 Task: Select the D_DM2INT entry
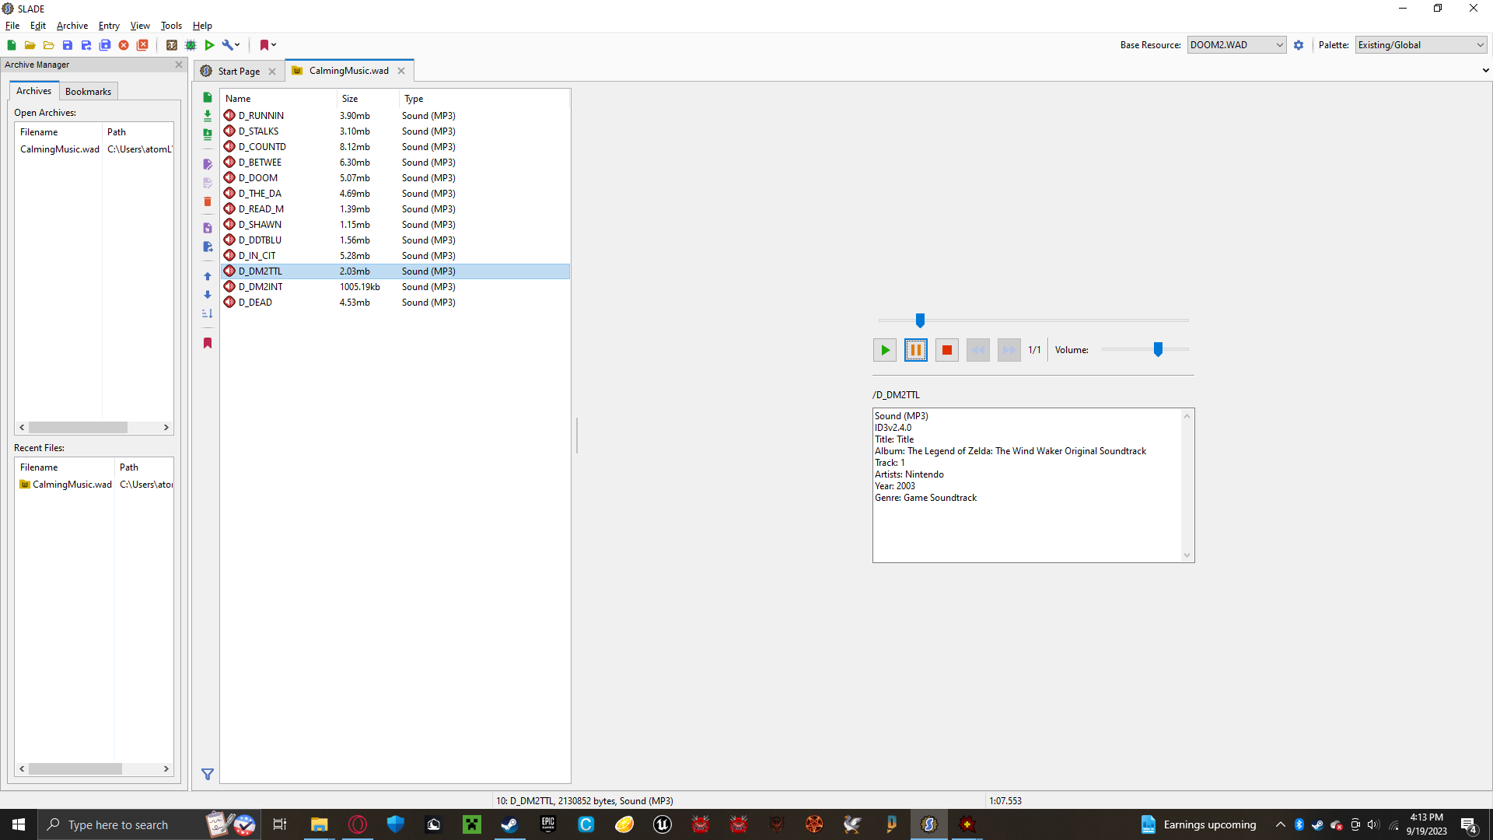(x=396, y=287)
